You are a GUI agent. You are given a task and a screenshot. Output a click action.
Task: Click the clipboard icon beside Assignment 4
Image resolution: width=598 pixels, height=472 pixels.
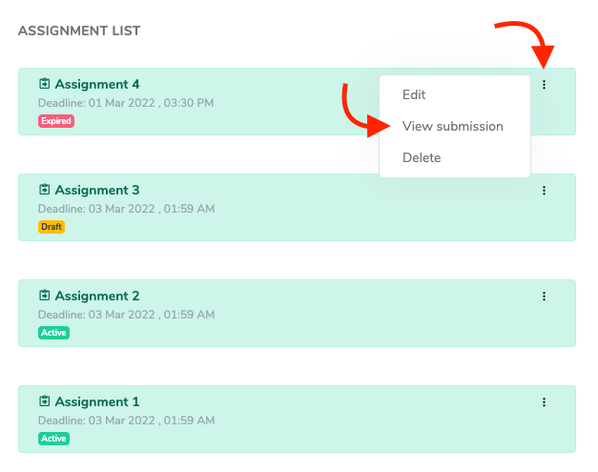tap(44, 85)
